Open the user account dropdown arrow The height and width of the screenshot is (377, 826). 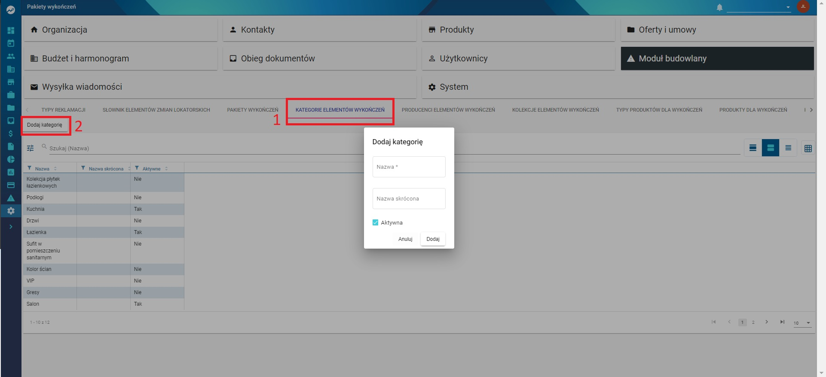788,7
